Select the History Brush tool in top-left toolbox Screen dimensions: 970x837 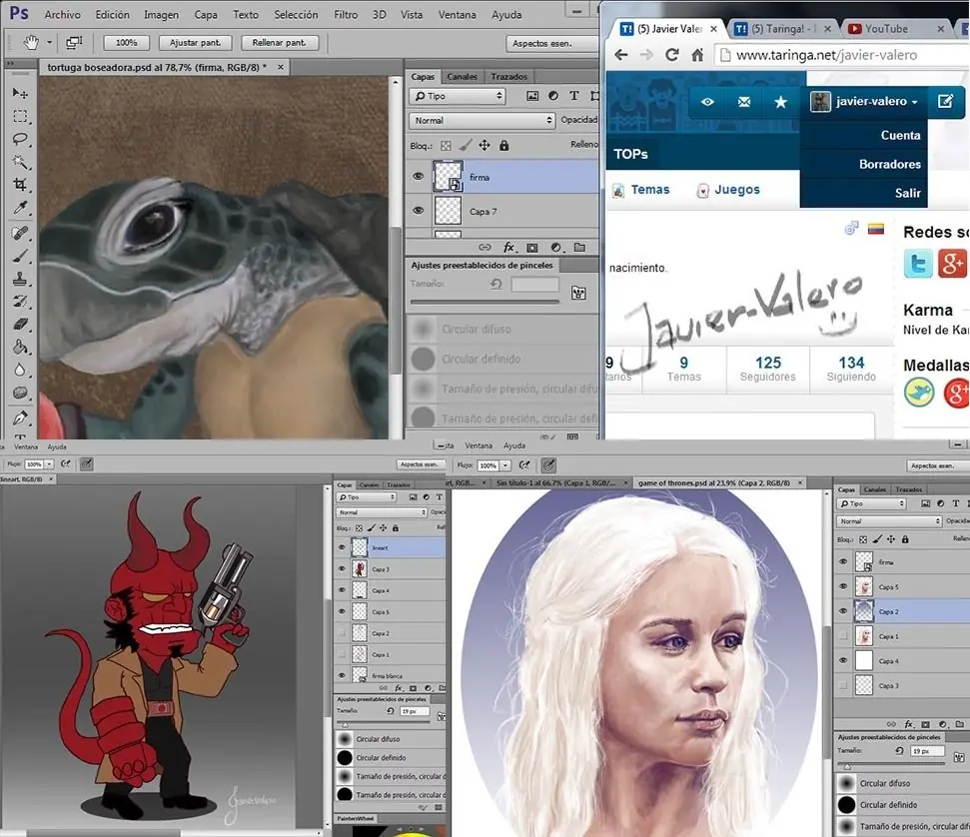coord(20,302)
